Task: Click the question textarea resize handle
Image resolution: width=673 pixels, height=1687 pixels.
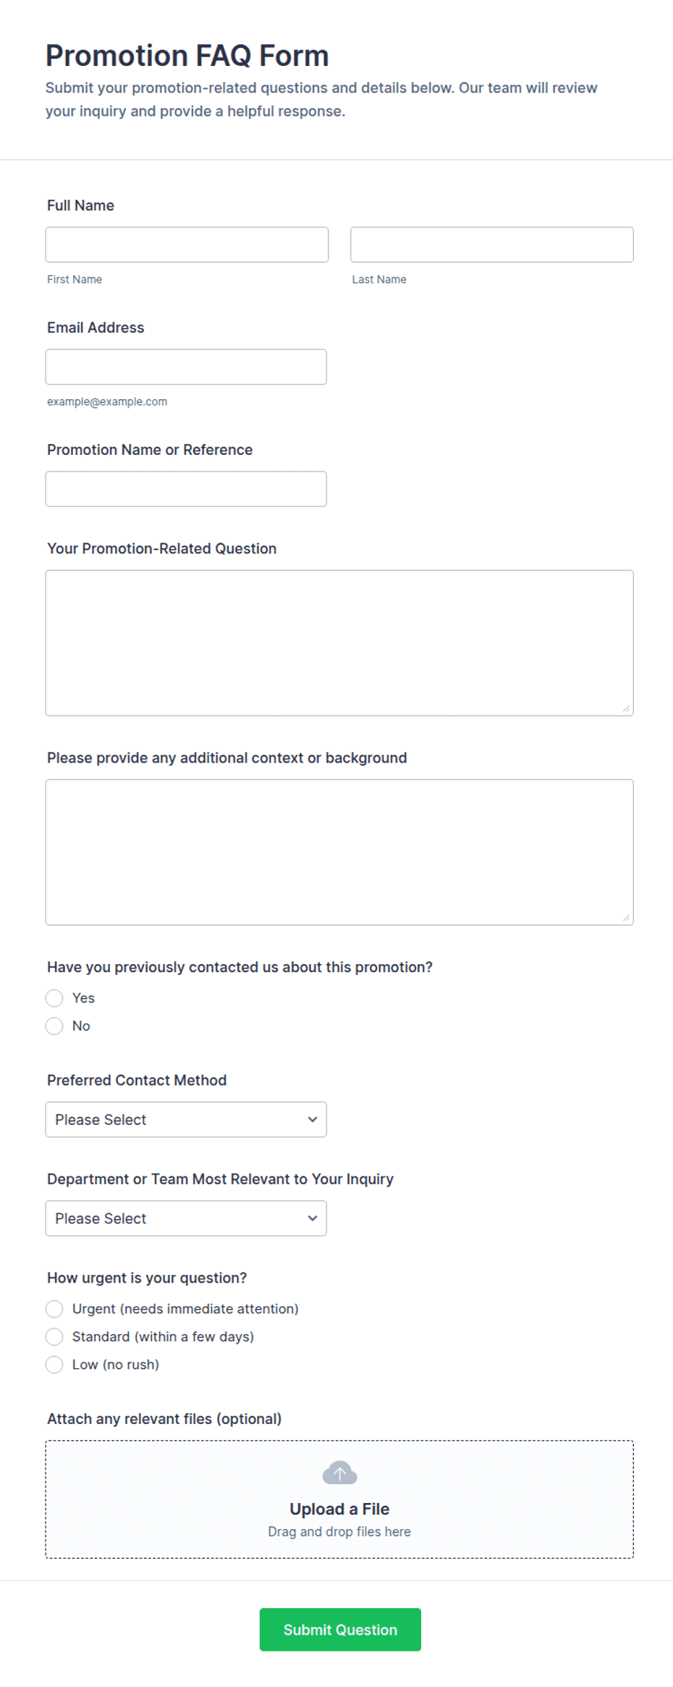Action: click(626, 708)
